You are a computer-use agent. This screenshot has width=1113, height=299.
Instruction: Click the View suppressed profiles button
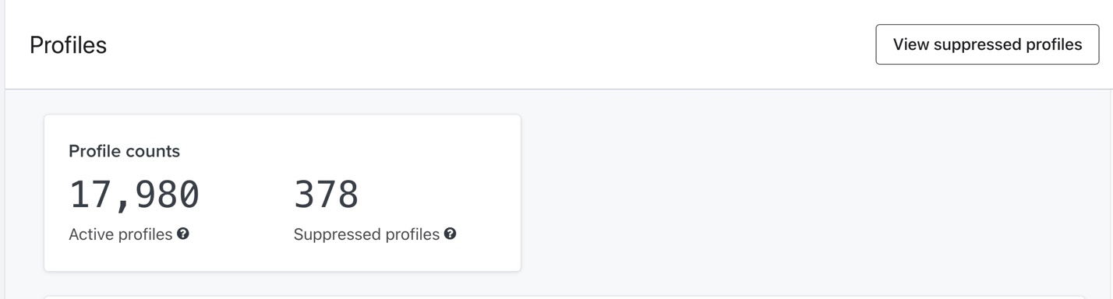click(x=987, y=44)
